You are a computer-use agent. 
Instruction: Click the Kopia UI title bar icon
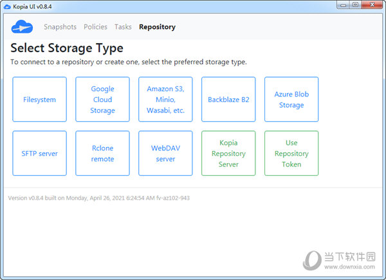7,6
